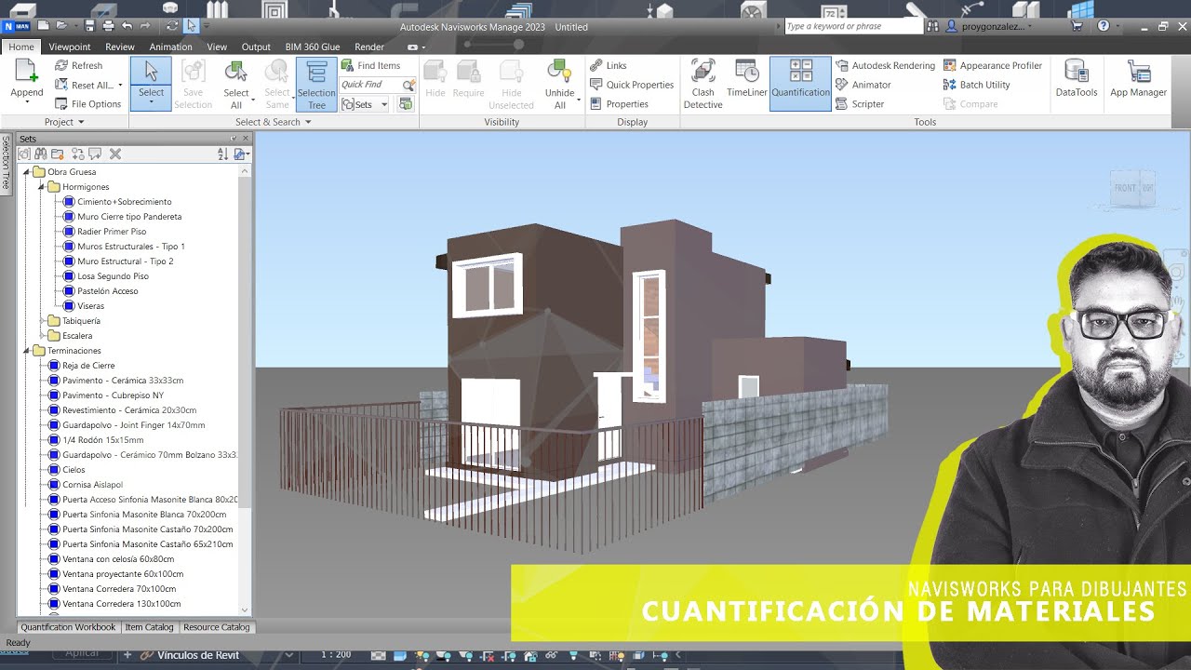
Task: Toggle Quick Properties display
Action: [x=632, y=85]
